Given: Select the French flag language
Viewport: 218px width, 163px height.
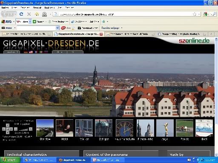Looking at the screenshot, I should (x=36, y=52).
